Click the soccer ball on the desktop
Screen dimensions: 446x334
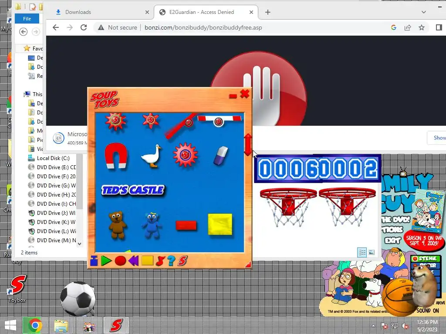(78, 298)
